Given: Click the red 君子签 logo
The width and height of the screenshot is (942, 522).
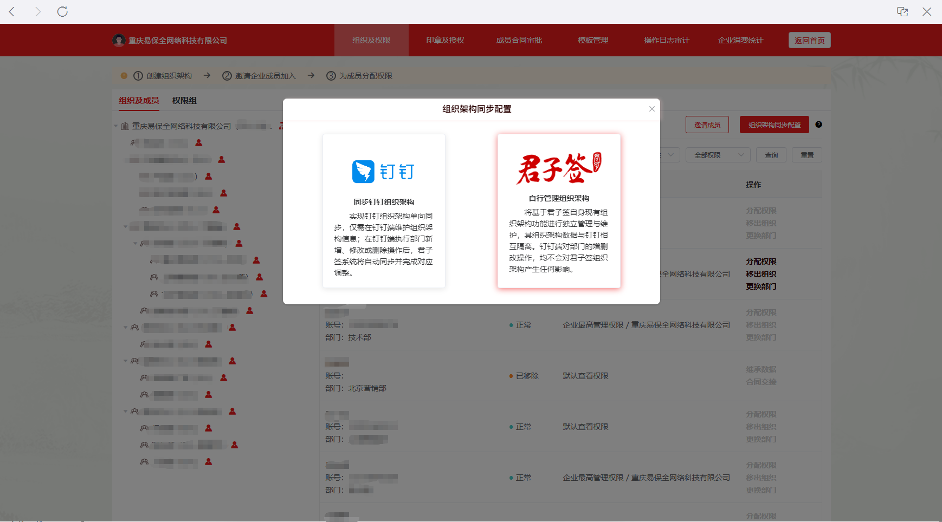Looking at the screenshot, I should tap(559, 168).
